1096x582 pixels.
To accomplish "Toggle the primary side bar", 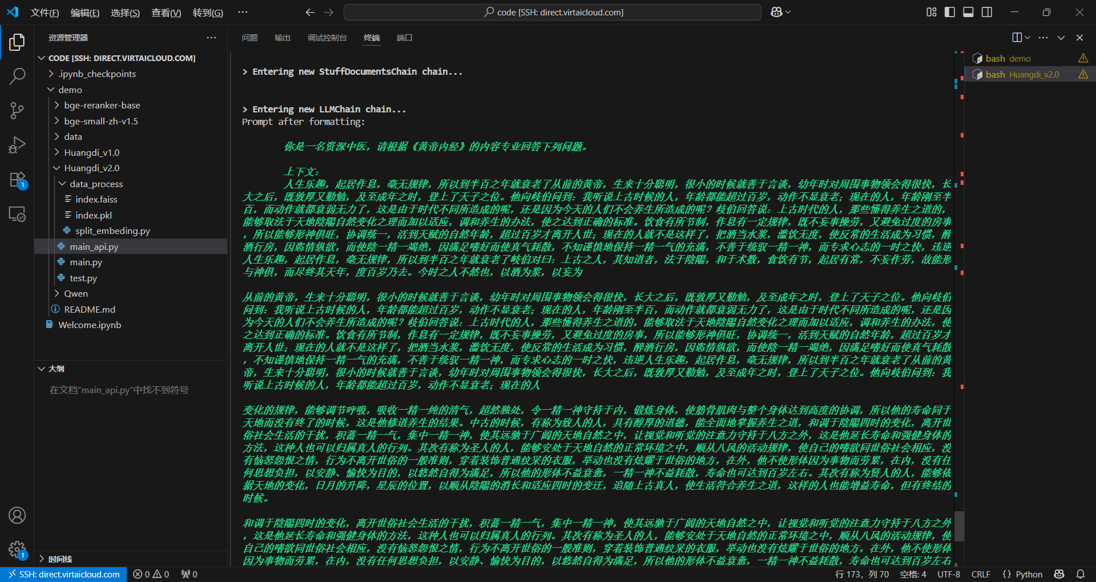I will (950, 12).
